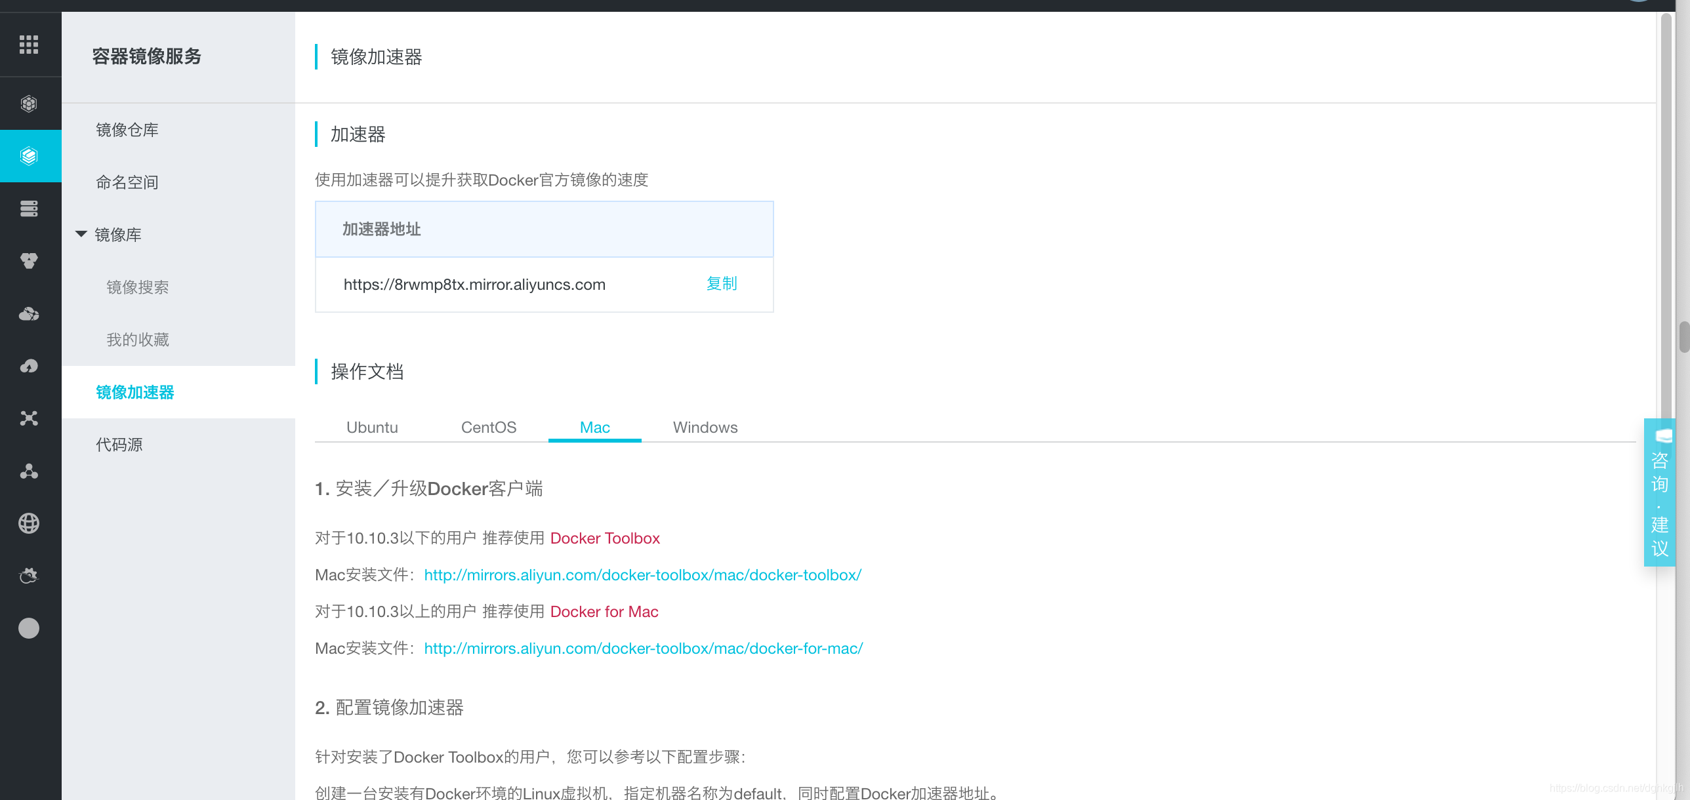Select the Mac tab
This screenshot has height=800, width=1690.
595,428
